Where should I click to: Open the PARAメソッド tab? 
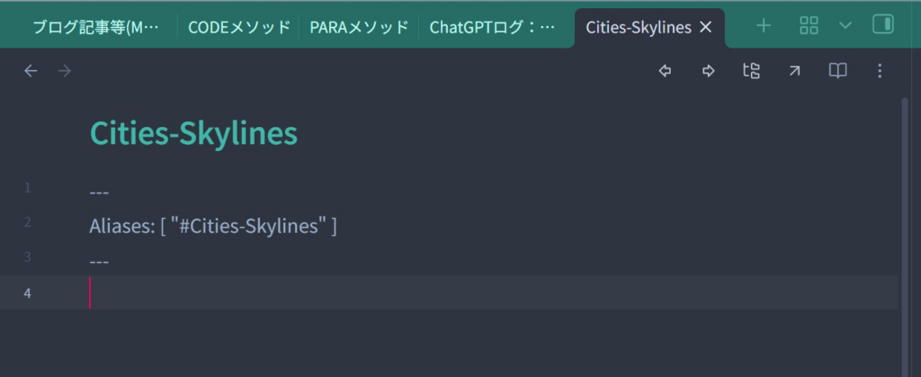coord(359,27)
